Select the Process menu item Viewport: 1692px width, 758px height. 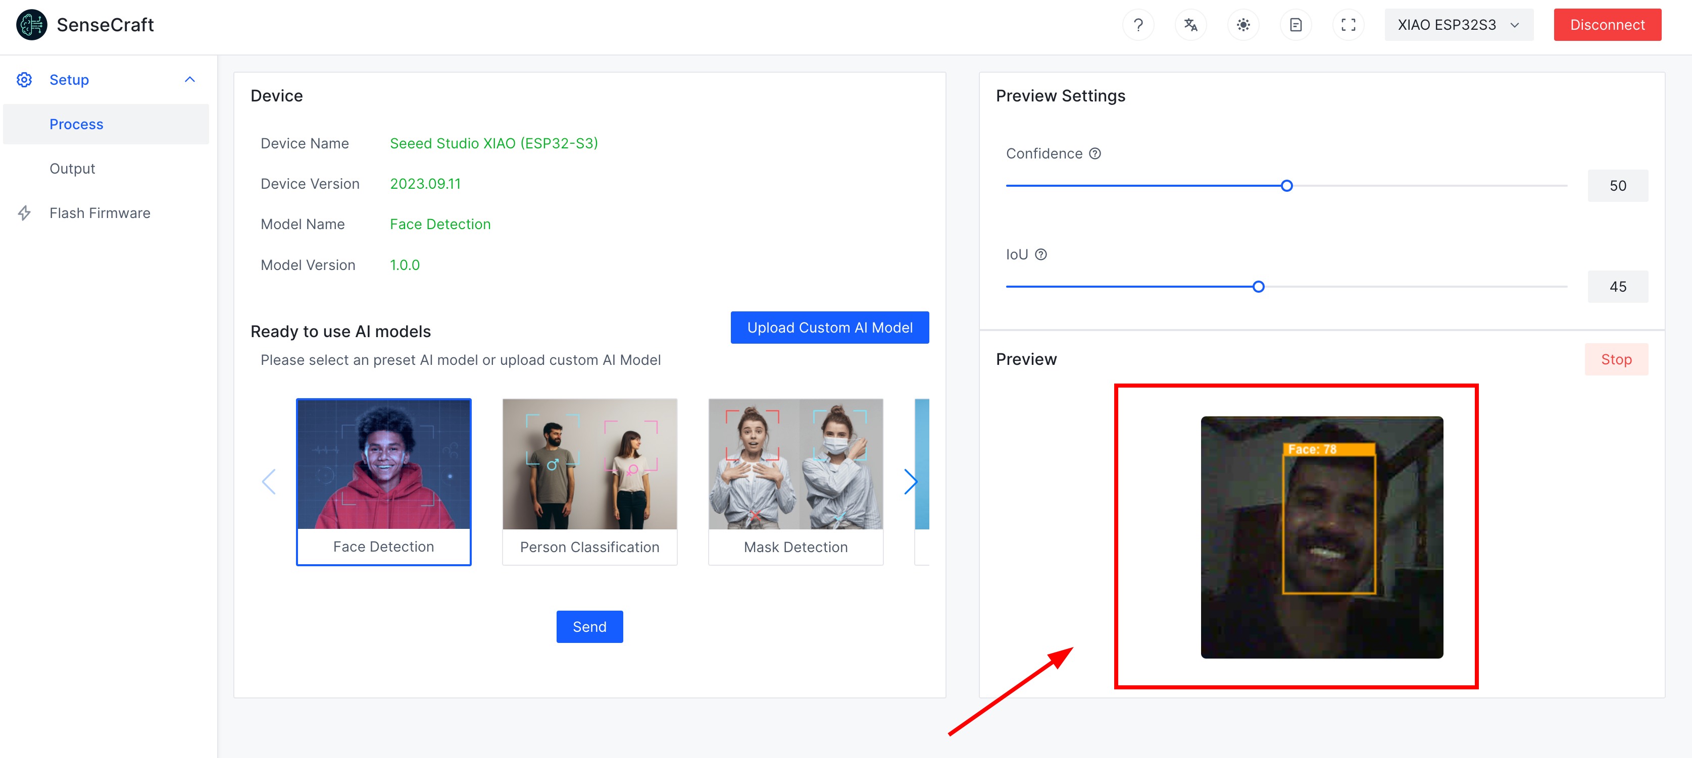(x=76, y=124)
